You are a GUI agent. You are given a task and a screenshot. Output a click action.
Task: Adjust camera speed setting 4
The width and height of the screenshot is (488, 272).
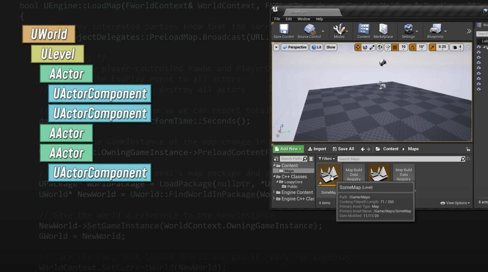[x=457, y=47]
